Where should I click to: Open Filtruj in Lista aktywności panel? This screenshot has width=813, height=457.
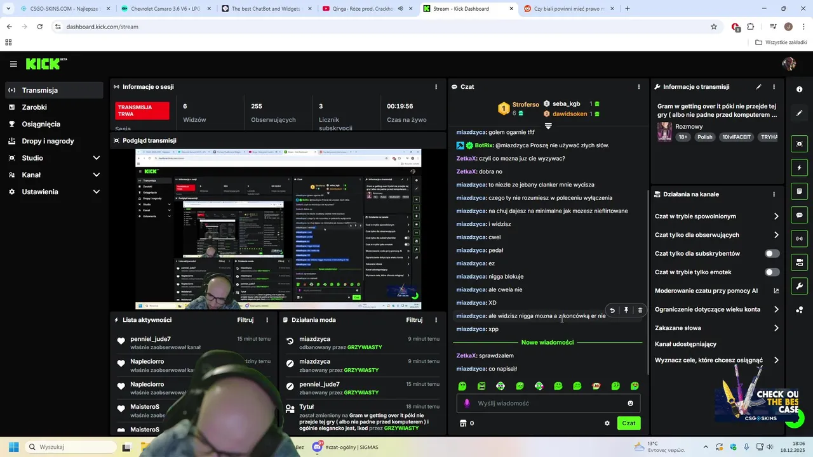(245, 320)
